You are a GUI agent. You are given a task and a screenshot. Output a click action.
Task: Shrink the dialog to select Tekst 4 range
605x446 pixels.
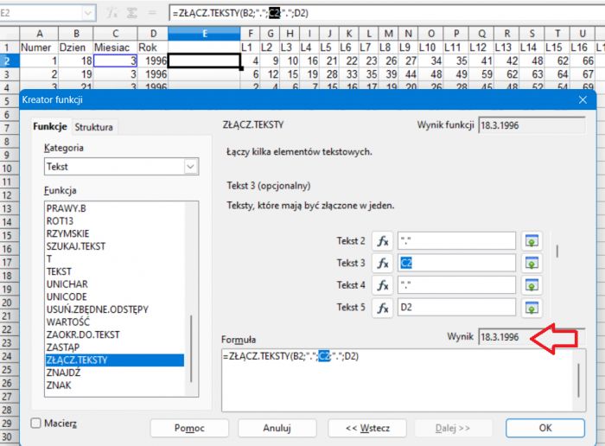pos(532,285)
